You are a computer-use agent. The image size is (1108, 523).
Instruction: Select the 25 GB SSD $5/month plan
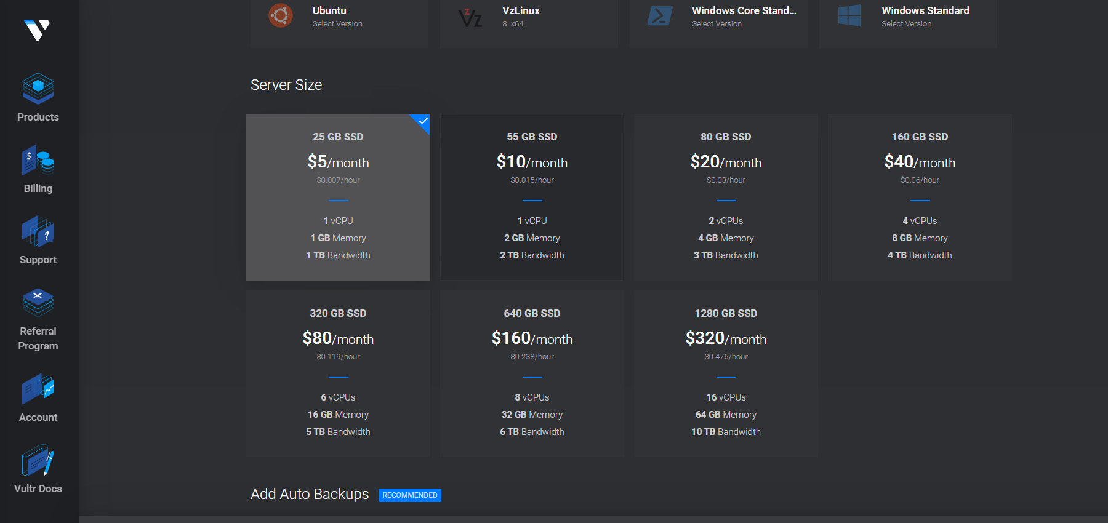click(338, 197)
